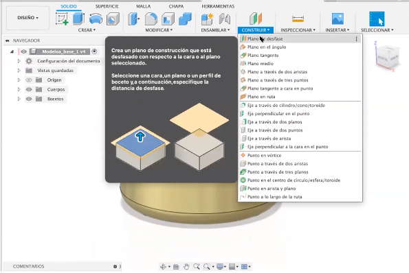The height and width of the screenshot is (273, 409).
Task: Click the Hole tool icon
Action: click(113, 19)
